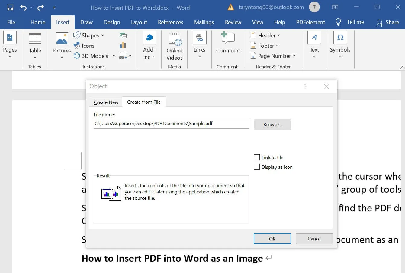Insert a SmartArt graphic
Viewport: 405px width, 273px height.
tap(123, 35)
